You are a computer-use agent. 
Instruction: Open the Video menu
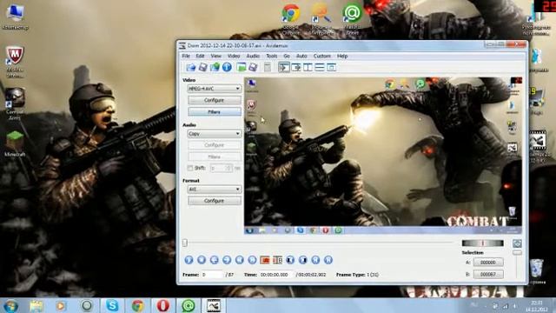[x=234, y=56]
